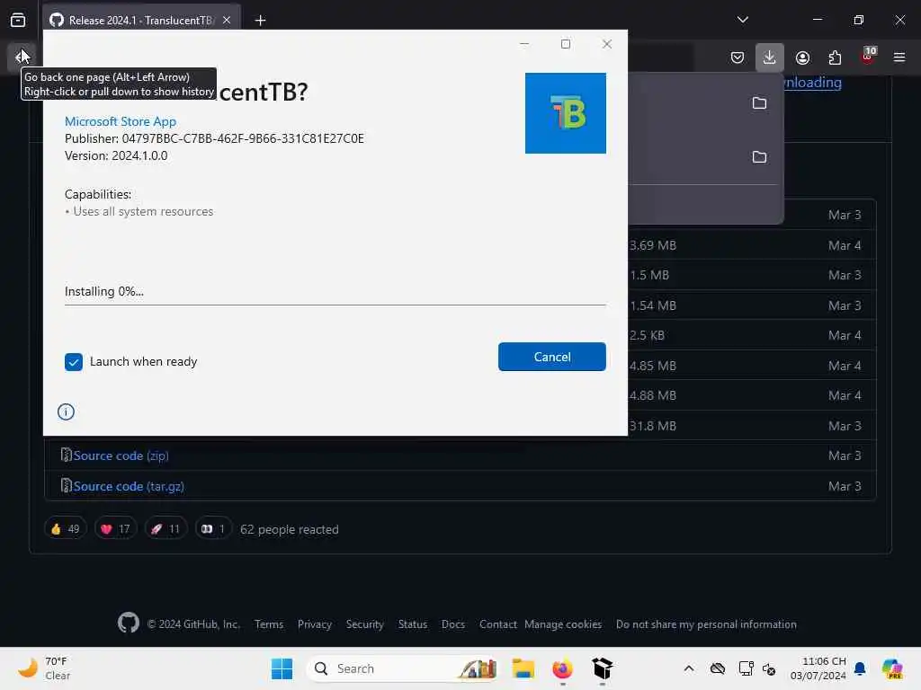Click the 31.8 MB asset size

[x=653, y=426]
